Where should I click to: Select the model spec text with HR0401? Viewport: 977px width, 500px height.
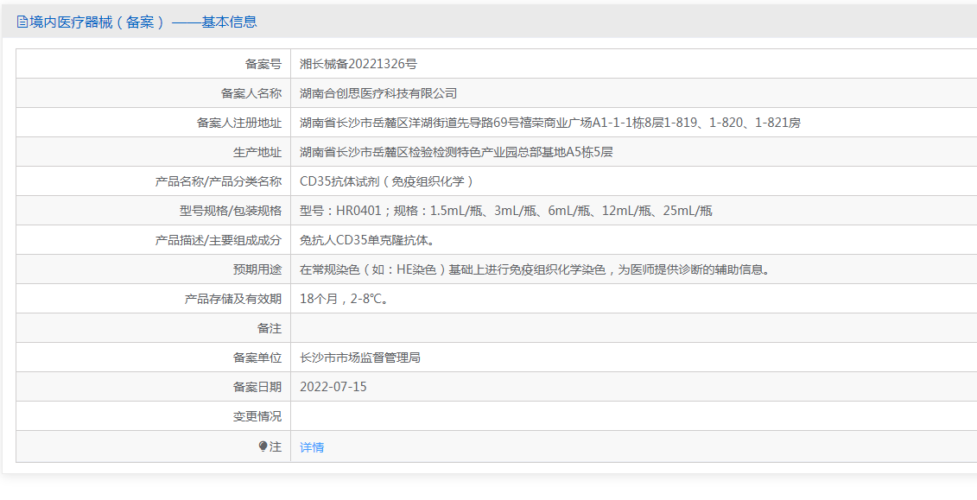coord(506,211)
